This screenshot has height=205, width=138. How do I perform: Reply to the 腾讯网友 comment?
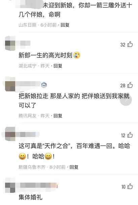click(58, 116)
